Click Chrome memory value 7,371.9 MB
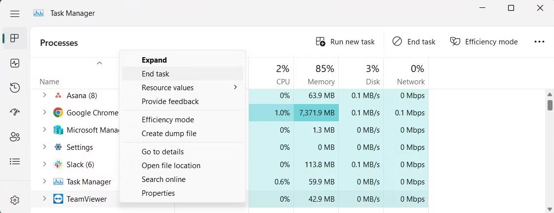The height and width of the screenshot is (213, 554). (x=317, y=113)
